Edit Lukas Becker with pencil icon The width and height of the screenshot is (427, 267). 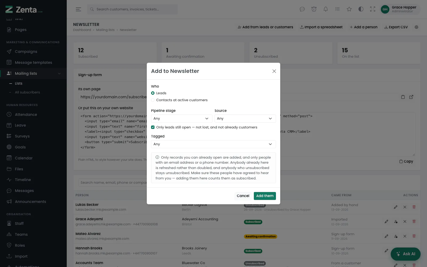tap(396, 207)
